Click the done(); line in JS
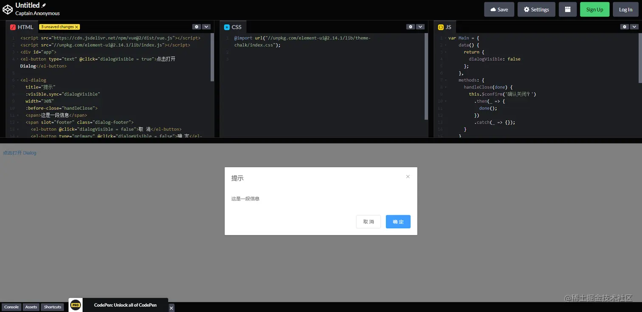This screenshot has width=642, height=312. (x=488, y=108)
